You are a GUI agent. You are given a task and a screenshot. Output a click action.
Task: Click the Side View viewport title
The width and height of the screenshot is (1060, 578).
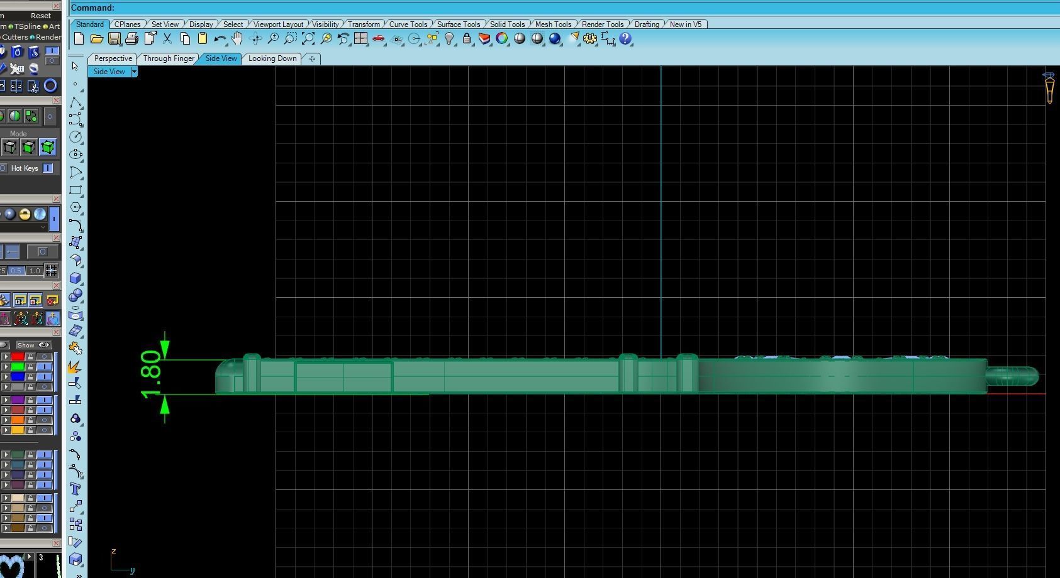(109, 72)
